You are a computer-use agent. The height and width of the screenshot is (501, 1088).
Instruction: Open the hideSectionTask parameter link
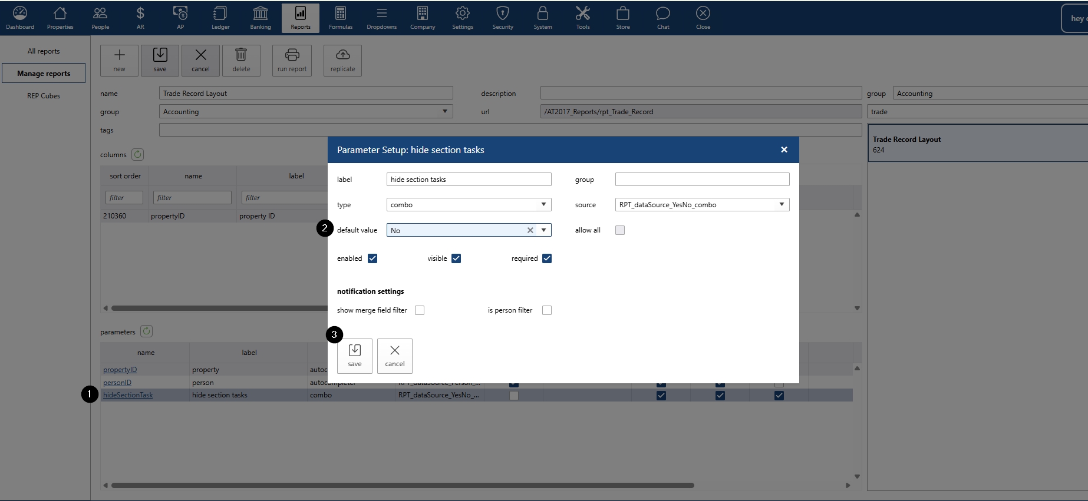point(128,395)
